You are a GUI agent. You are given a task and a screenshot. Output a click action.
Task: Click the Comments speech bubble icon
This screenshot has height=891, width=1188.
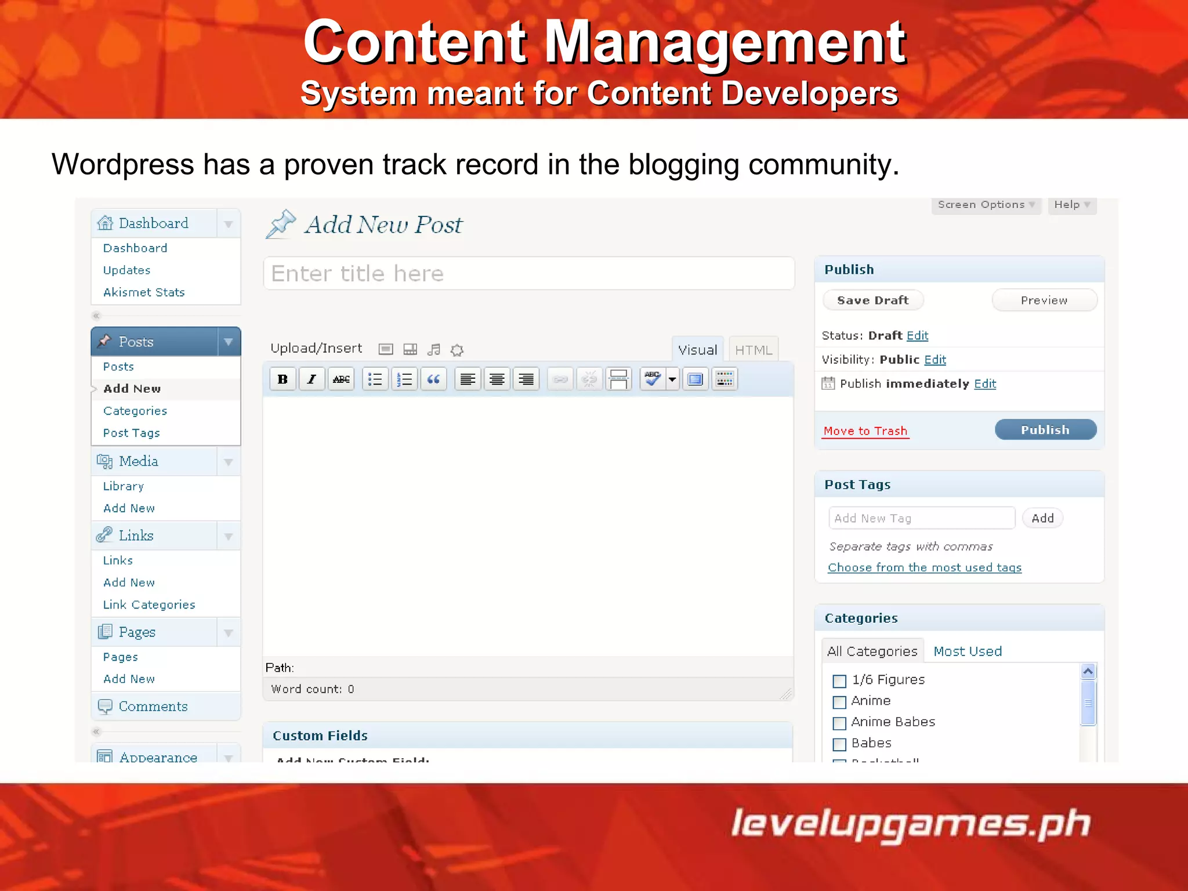(105, 706)
